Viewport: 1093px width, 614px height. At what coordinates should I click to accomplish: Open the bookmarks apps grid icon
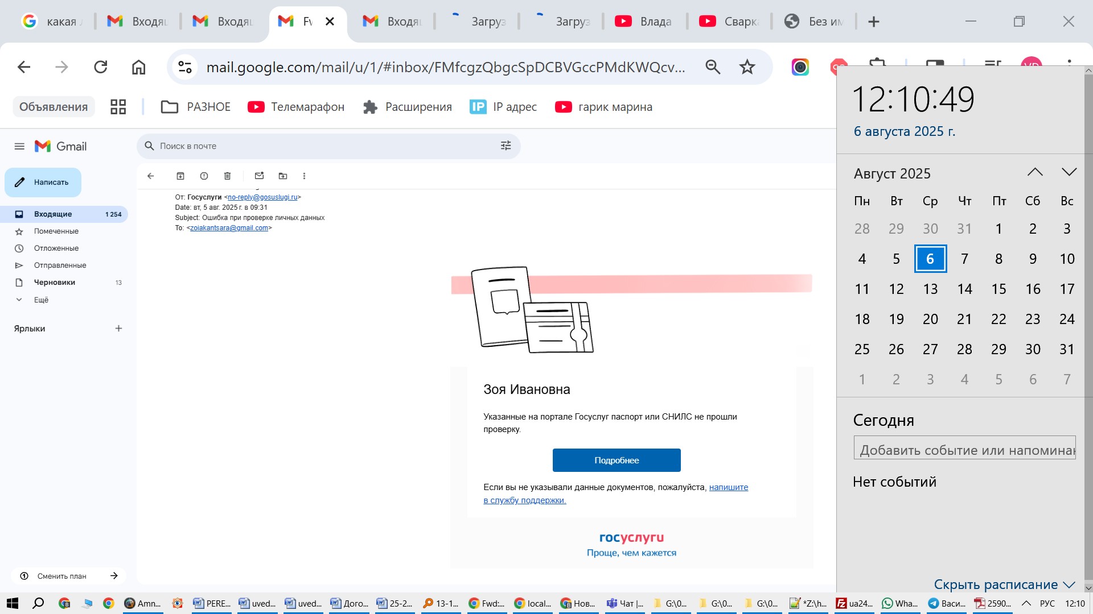(x=118, y=107)
